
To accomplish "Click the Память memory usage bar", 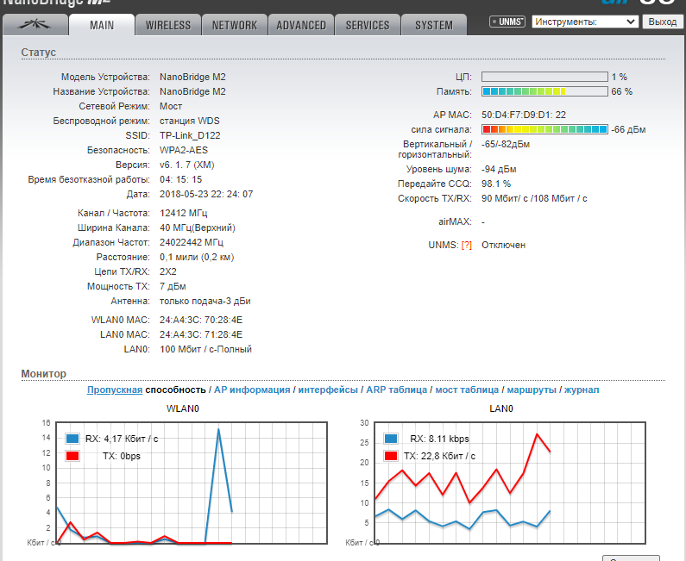I will 544,91.
